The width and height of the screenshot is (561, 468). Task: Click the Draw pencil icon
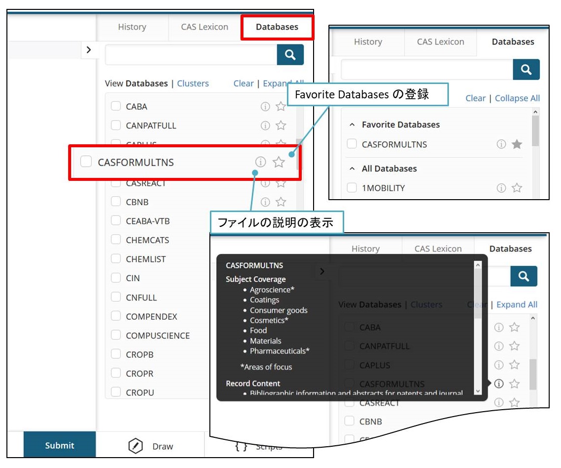coord(136,446)
